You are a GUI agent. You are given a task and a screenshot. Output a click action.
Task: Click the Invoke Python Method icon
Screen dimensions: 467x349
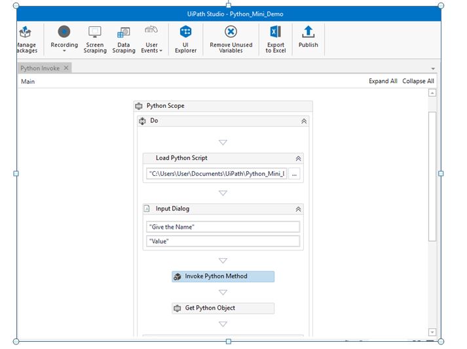pos(177,276)
